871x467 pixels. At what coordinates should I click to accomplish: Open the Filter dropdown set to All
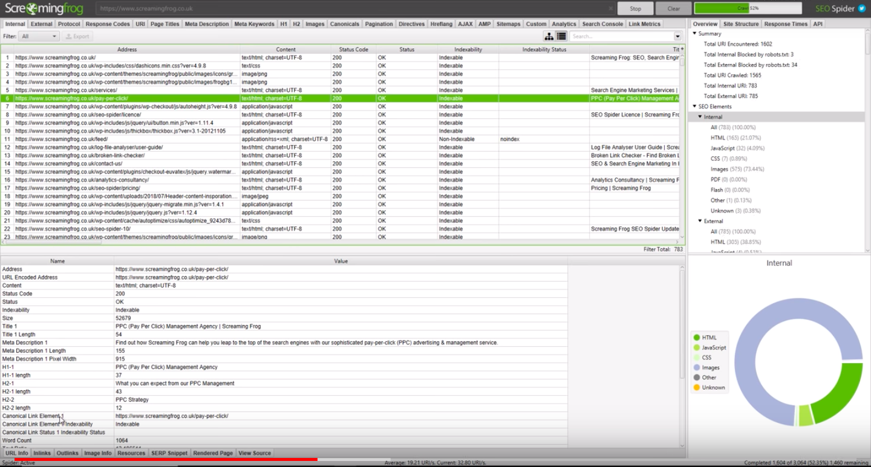[x=39, y=36]
